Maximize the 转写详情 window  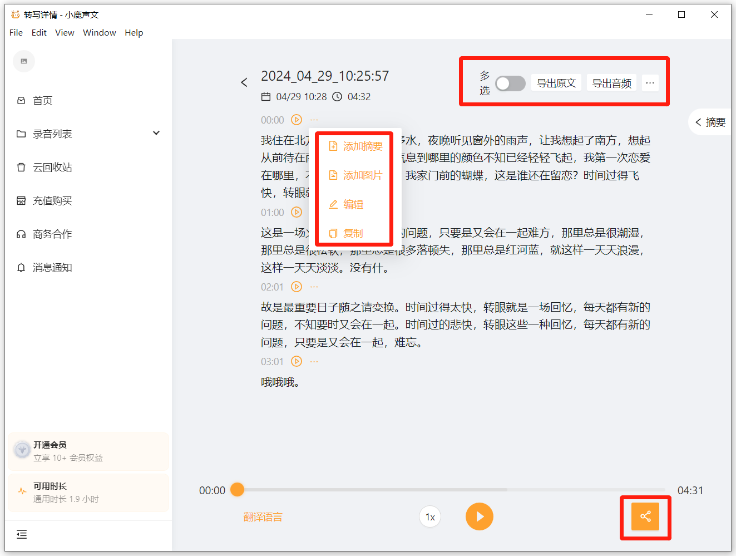pos(681,15)
